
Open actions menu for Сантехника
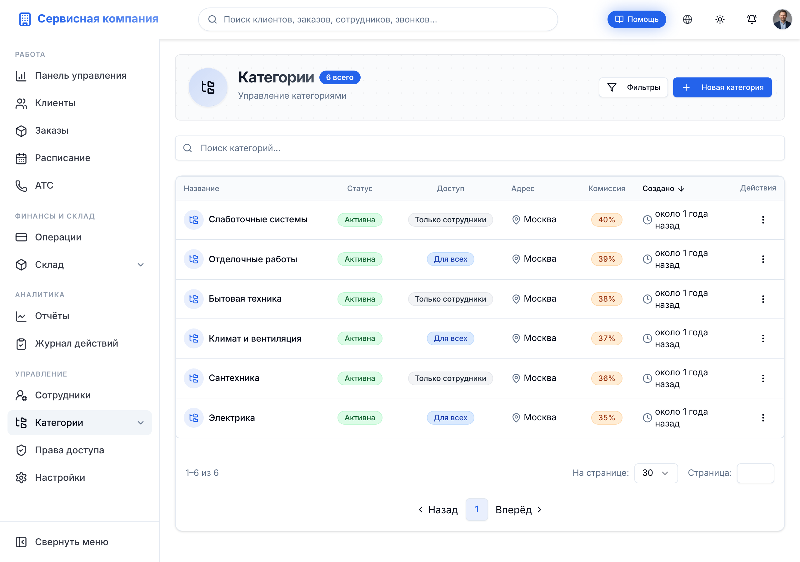[x=763, y=378]
